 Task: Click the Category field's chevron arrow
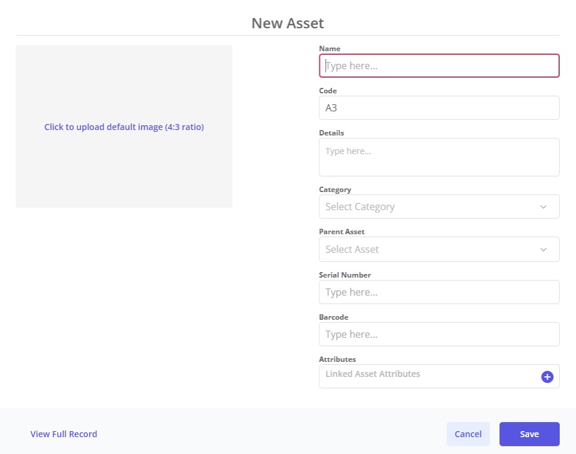[543, 207]
